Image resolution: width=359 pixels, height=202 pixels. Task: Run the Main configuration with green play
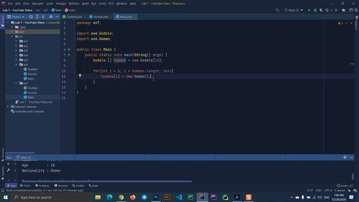tap(309, 10)
